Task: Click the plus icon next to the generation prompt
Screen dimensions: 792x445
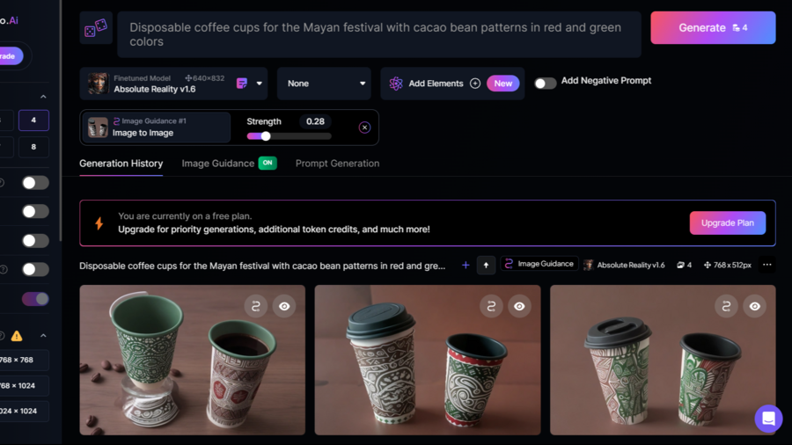Action: (466, 265)
